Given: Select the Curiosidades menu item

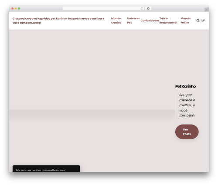Looking at the screenshot, I should (x=150, y=21).
